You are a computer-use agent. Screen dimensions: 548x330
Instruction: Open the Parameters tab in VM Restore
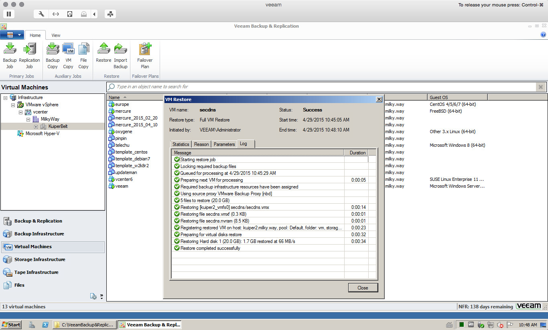(224, 144)
